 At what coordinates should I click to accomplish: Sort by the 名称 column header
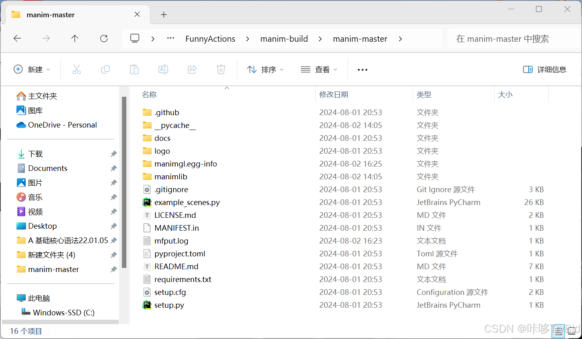(x=149, y=95)
